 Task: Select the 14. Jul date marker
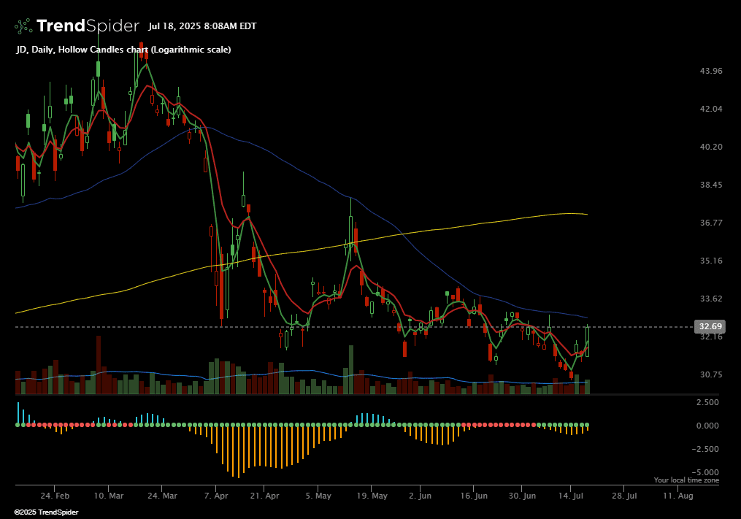pos(570,495)
